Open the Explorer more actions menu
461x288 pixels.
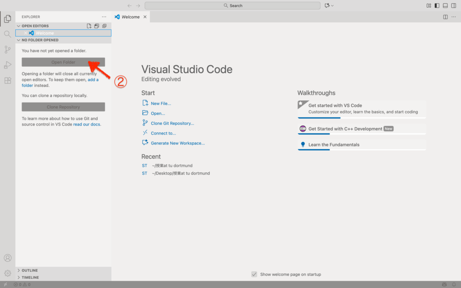[x=104, y=17]
